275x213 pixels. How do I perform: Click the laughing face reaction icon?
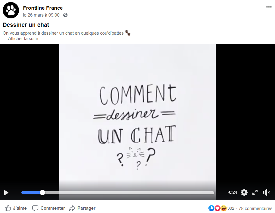[x=223, y=208]
